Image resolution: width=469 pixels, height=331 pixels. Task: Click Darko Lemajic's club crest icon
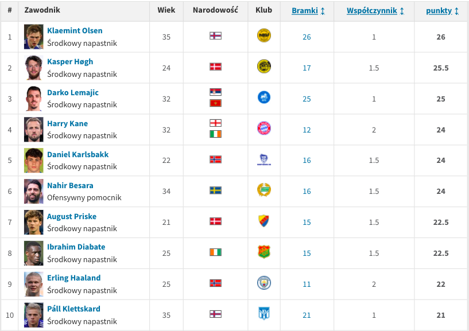point(264,98)
